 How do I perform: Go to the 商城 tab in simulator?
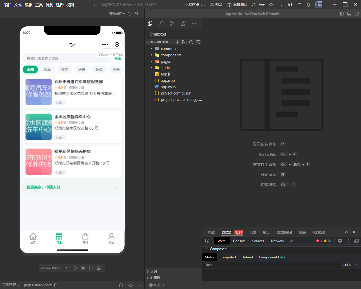coord(85,238)
